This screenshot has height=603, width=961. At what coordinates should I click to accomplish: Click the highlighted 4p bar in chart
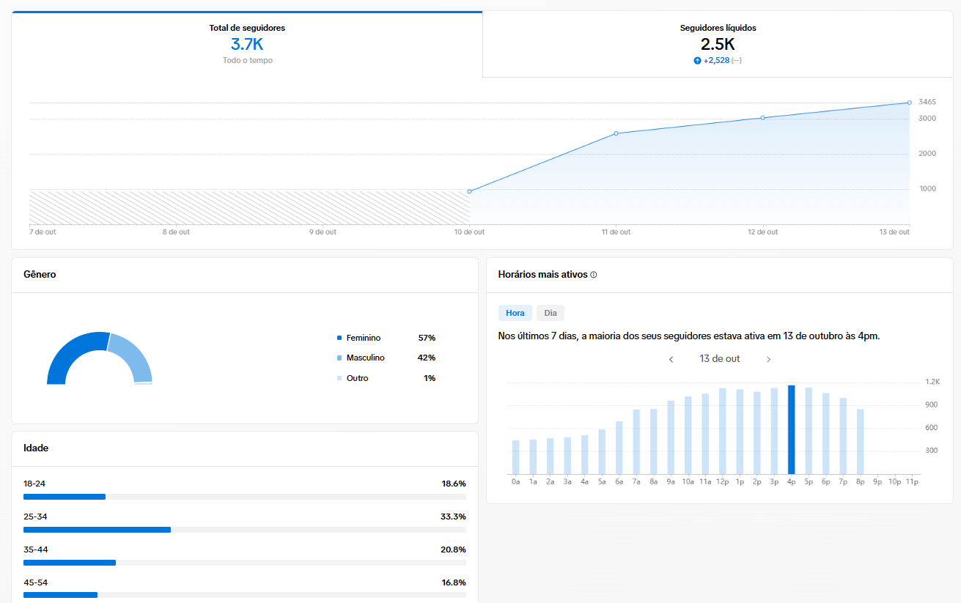pyautogui.click(x=791, y=430)
